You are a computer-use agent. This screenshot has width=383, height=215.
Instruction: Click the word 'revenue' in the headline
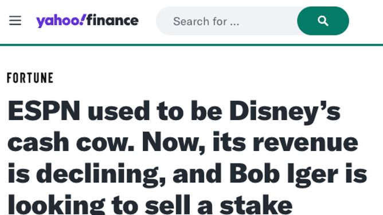(306, 144)
